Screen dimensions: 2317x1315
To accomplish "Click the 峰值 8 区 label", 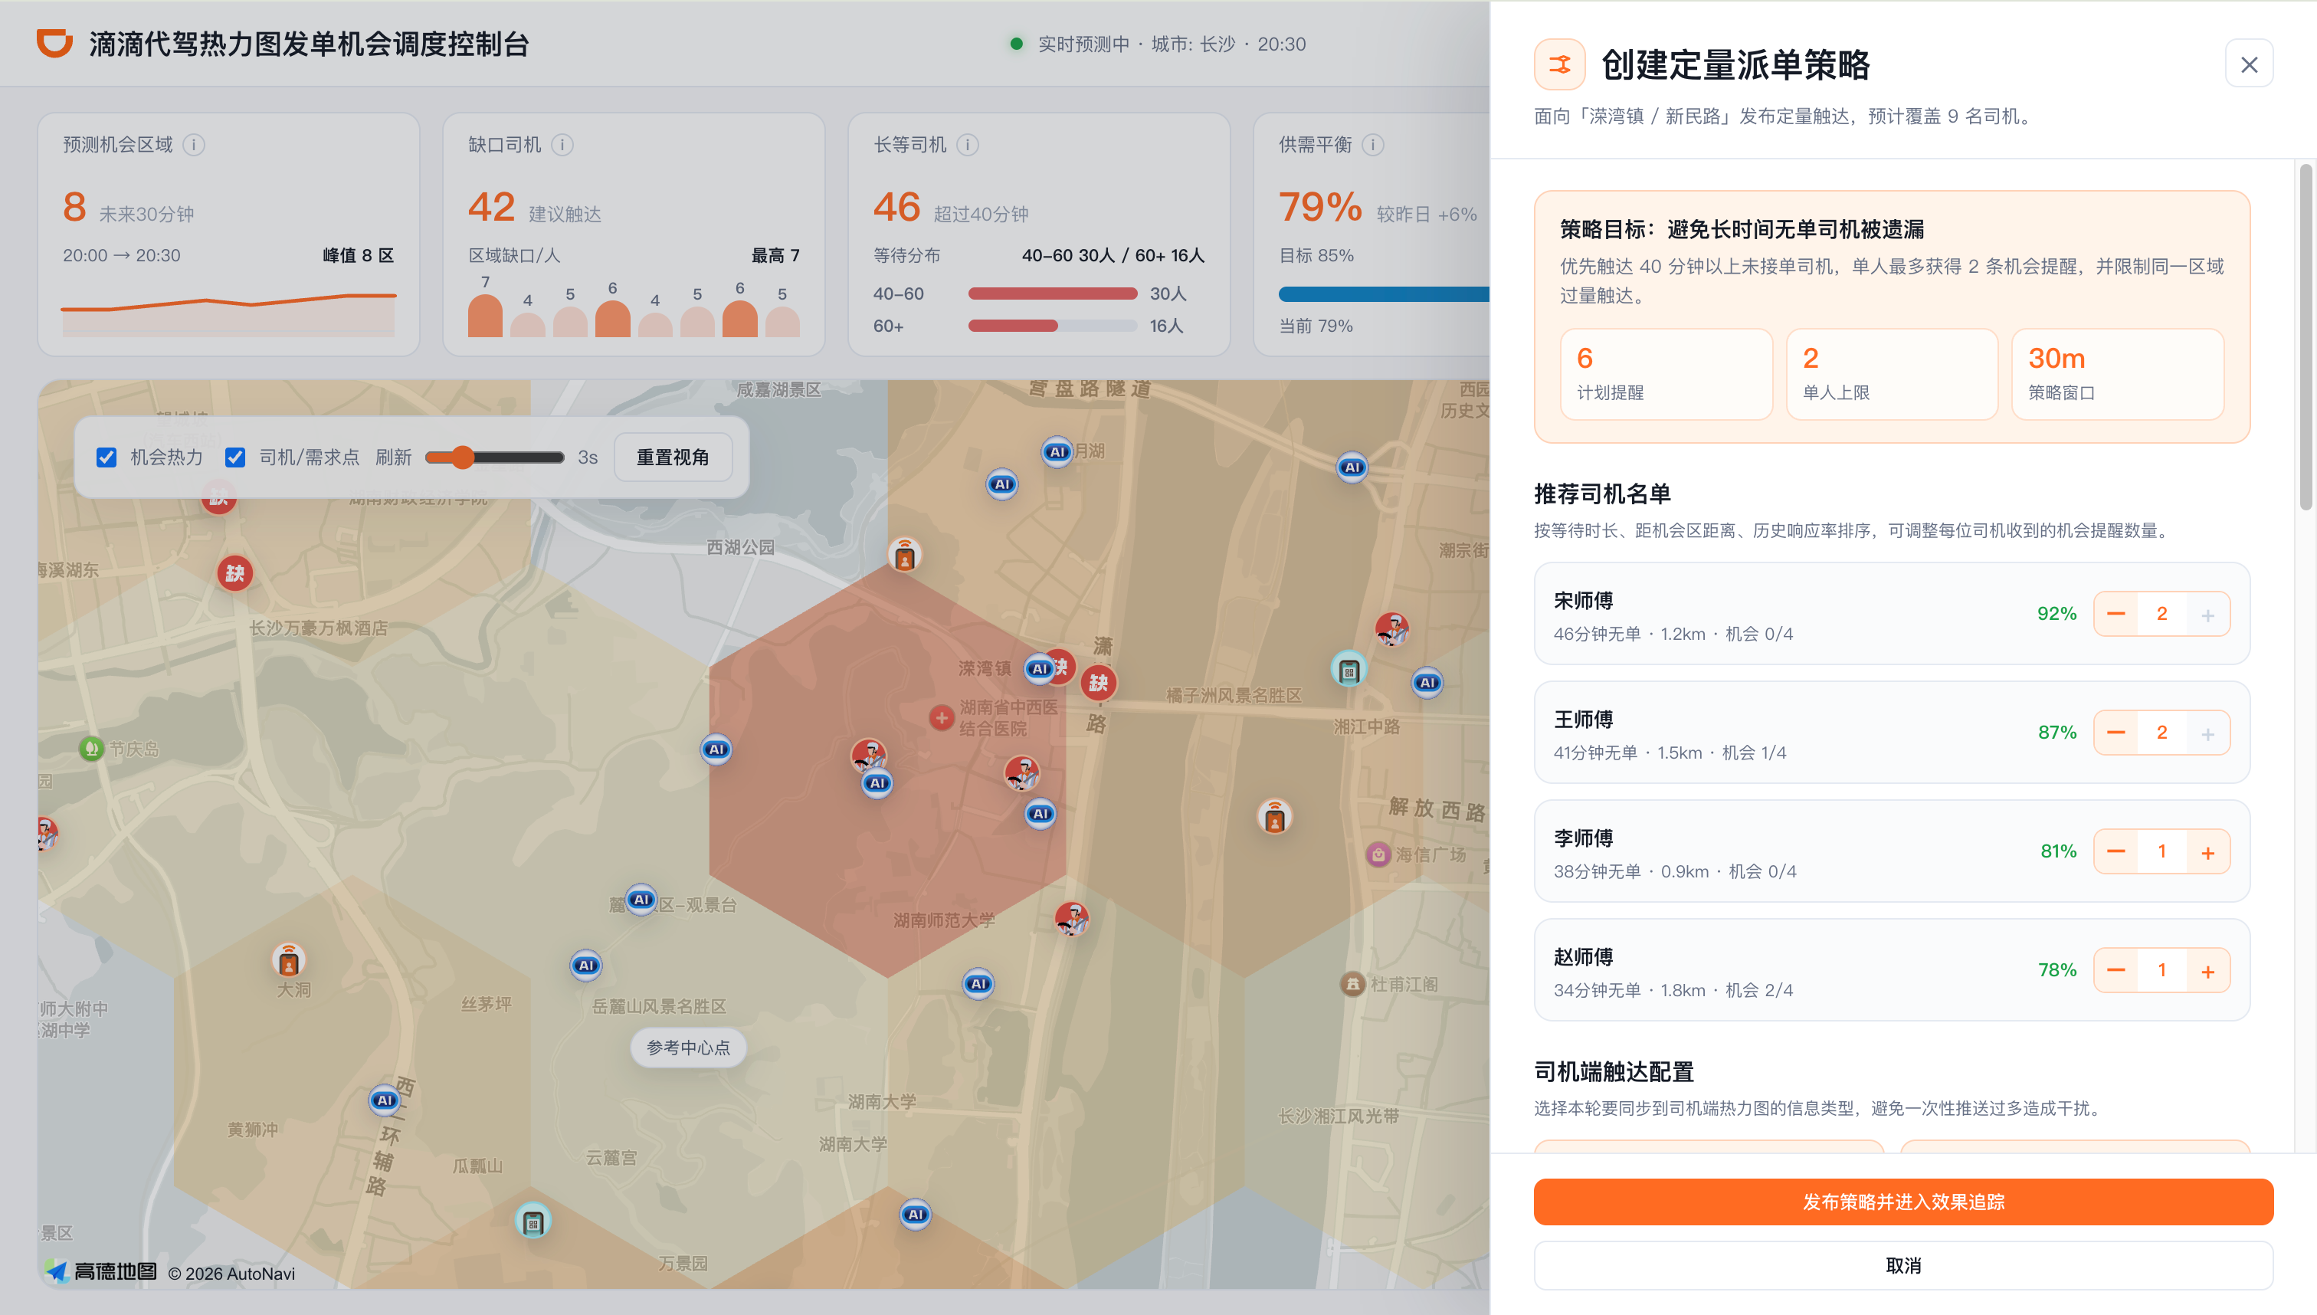I will pyautogui.click(x=359, y=256).
